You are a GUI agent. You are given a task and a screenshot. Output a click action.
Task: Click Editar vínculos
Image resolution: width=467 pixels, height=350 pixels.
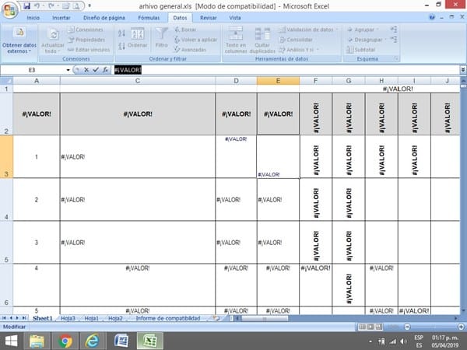(89, 50)
